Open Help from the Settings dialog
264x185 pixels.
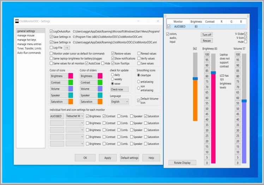pyautogui.click(x=151, y=158)
